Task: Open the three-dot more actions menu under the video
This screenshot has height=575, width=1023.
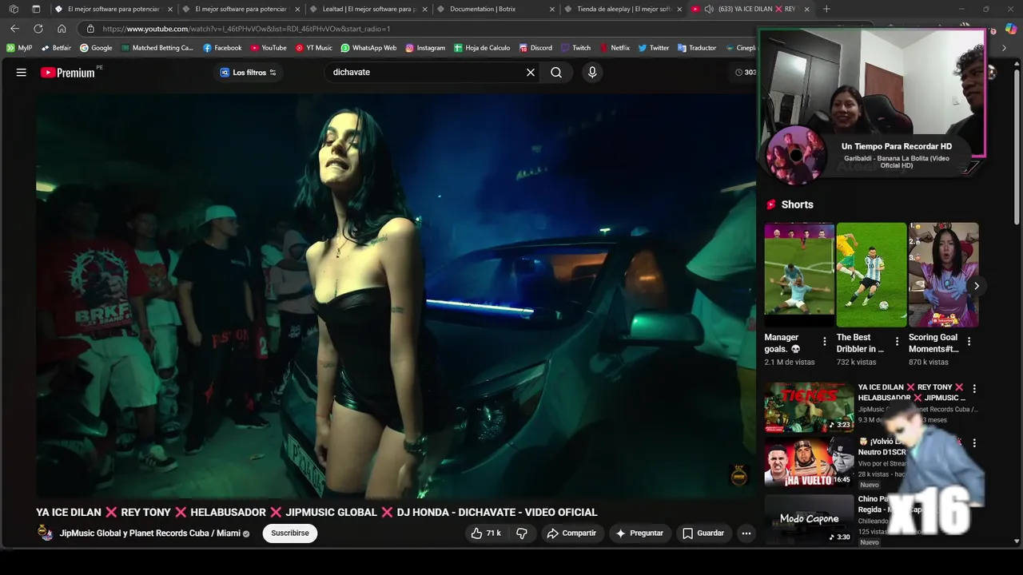Action: pyautogui.click(x=746, y=533)
